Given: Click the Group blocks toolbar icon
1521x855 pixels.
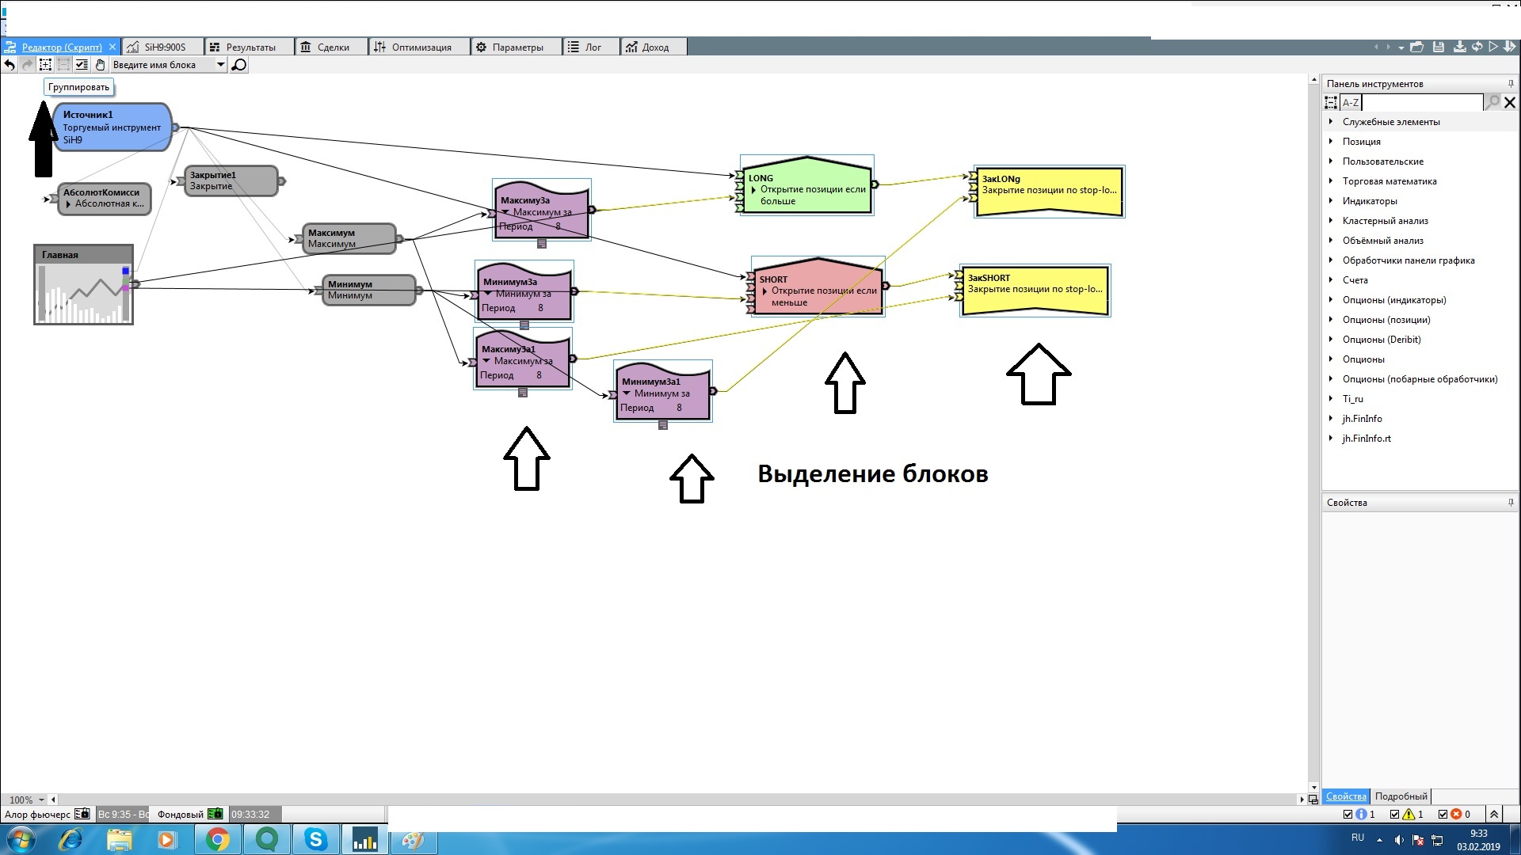Looking at the screenshot, I should point(45,65).
